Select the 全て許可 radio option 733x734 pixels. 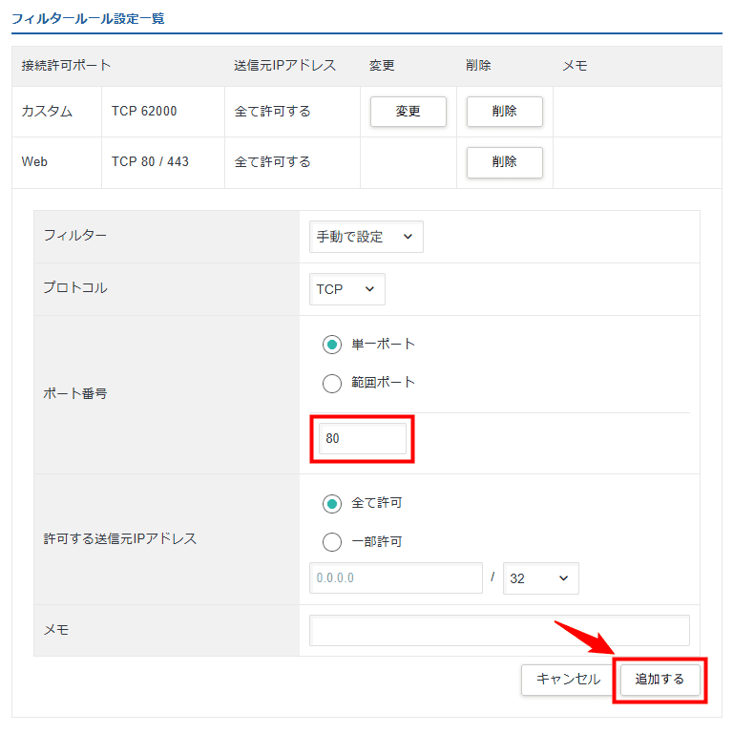point(332,504)
